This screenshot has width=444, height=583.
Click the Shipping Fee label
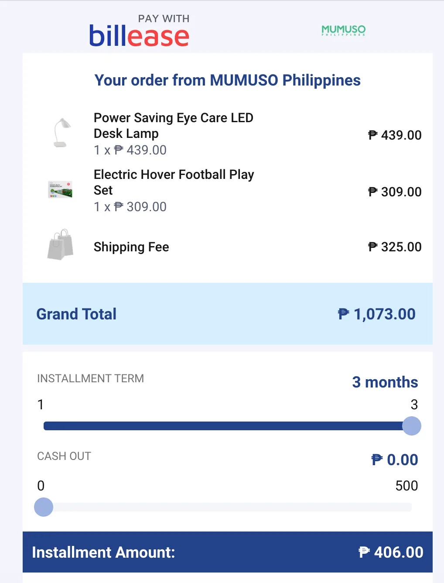click(131, 247)
